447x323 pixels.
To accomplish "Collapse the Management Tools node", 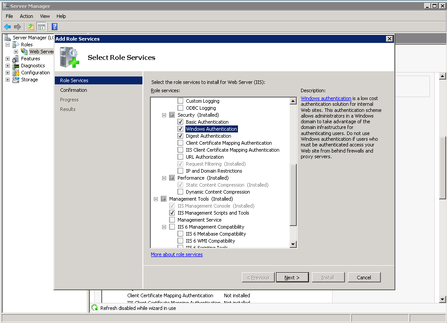I will point(156,199).
